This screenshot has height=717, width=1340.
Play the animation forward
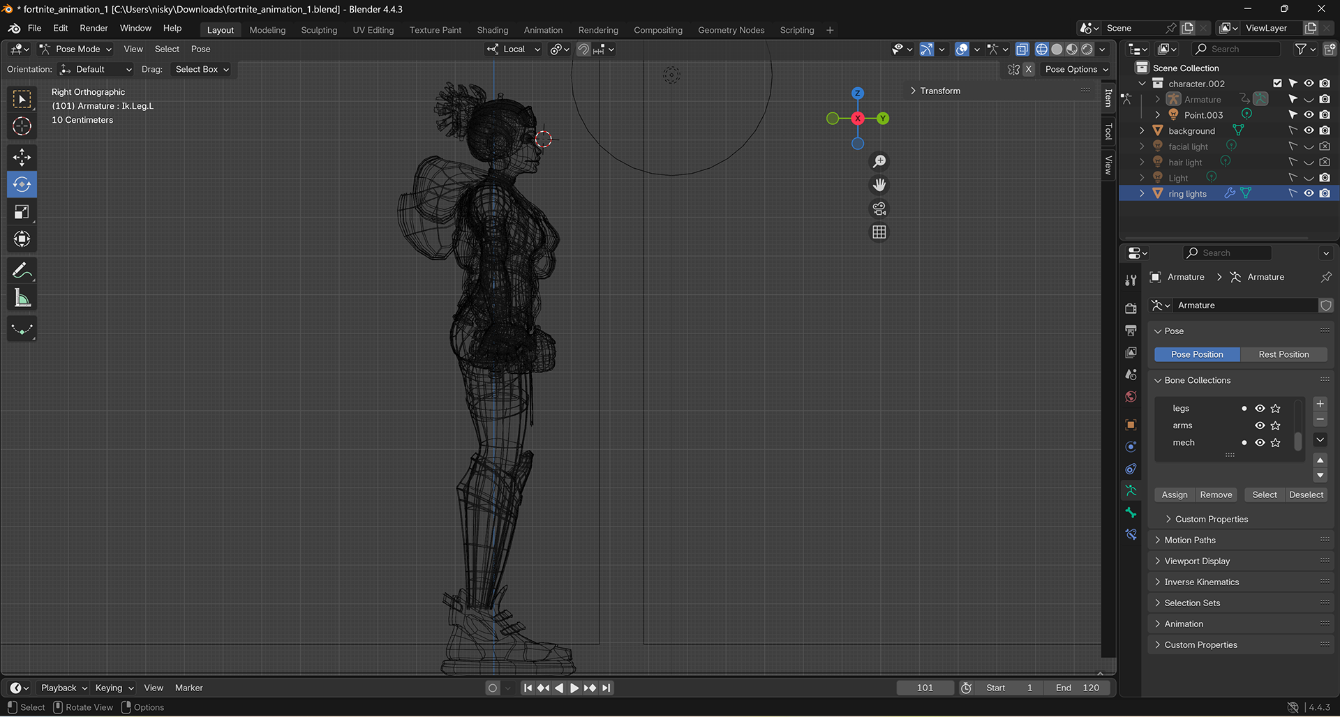[x=574, y=688]
